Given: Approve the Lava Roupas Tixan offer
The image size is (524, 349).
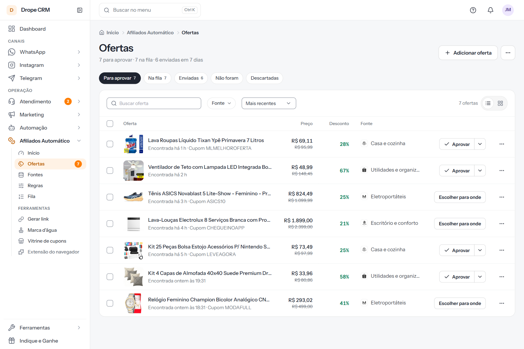Looking at the screenshot, I should coord(457,144).
